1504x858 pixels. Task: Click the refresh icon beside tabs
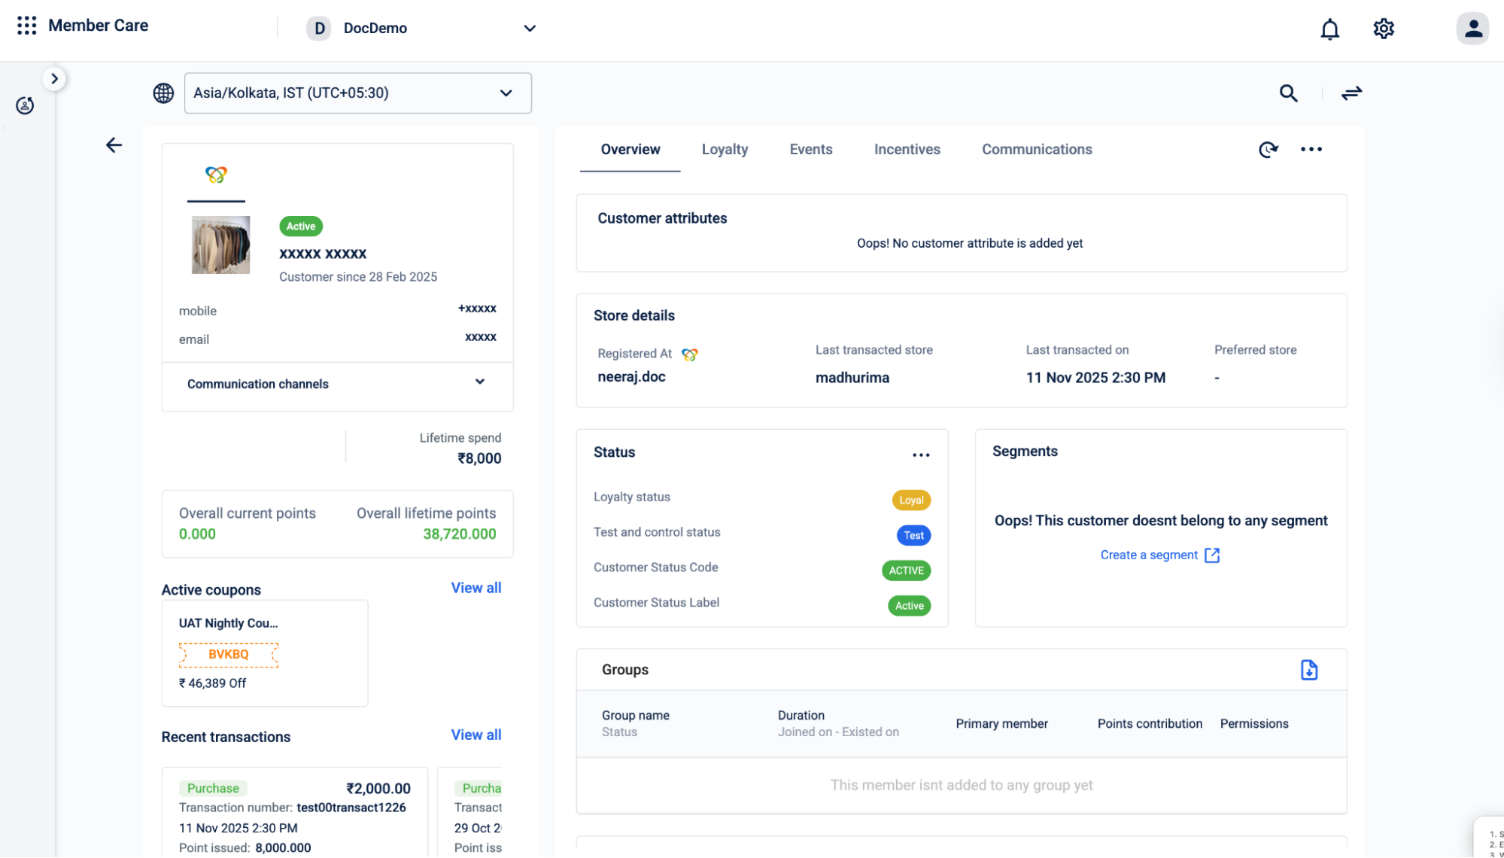point(1268,150)
